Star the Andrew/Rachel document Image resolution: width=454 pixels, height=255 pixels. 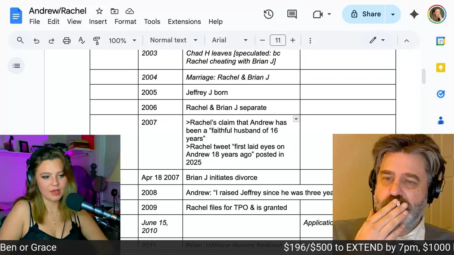point(99,11)
